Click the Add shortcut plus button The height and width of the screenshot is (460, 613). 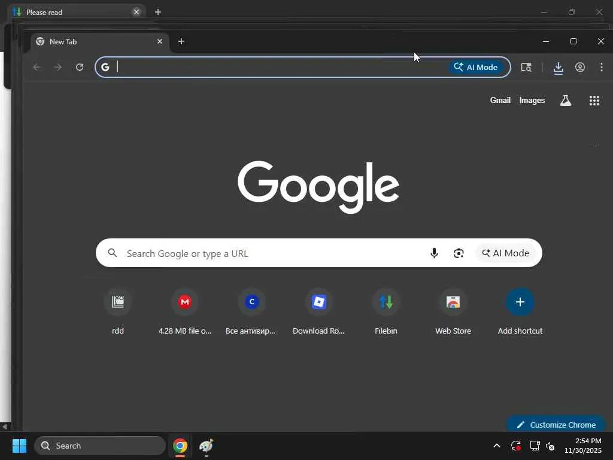pos(520,302)
